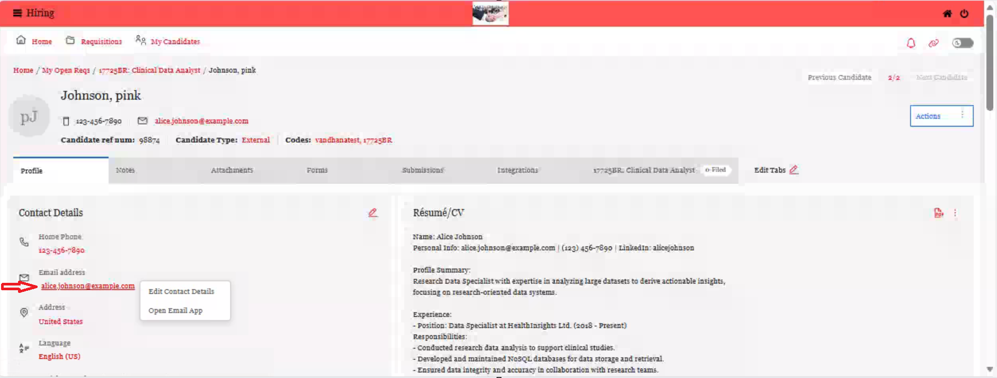997x378 pixels.
Task: Switch to the Notes tab
Action: pos(125,170)
